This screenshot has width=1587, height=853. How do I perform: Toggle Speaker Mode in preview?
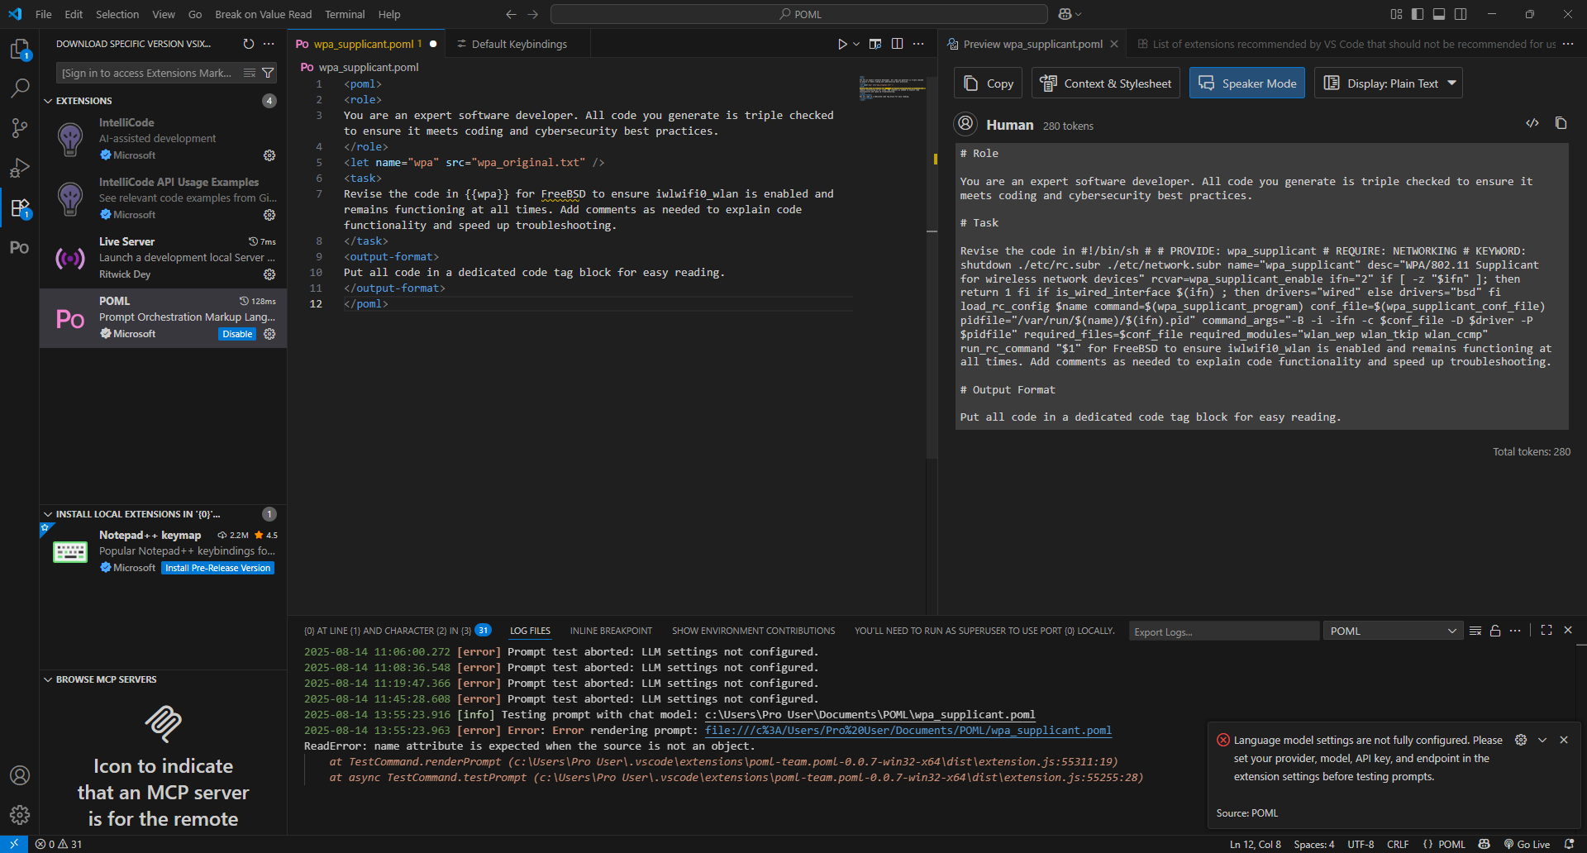pyautogui.click(x=1246, y=83)
